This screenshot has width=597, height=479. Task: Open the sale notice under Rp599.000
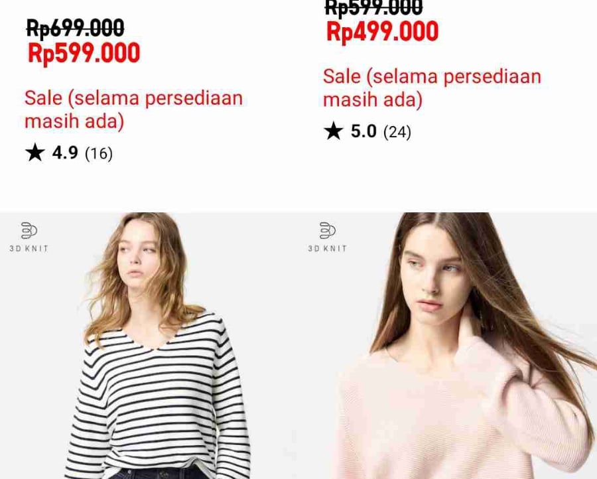(133, 109)
